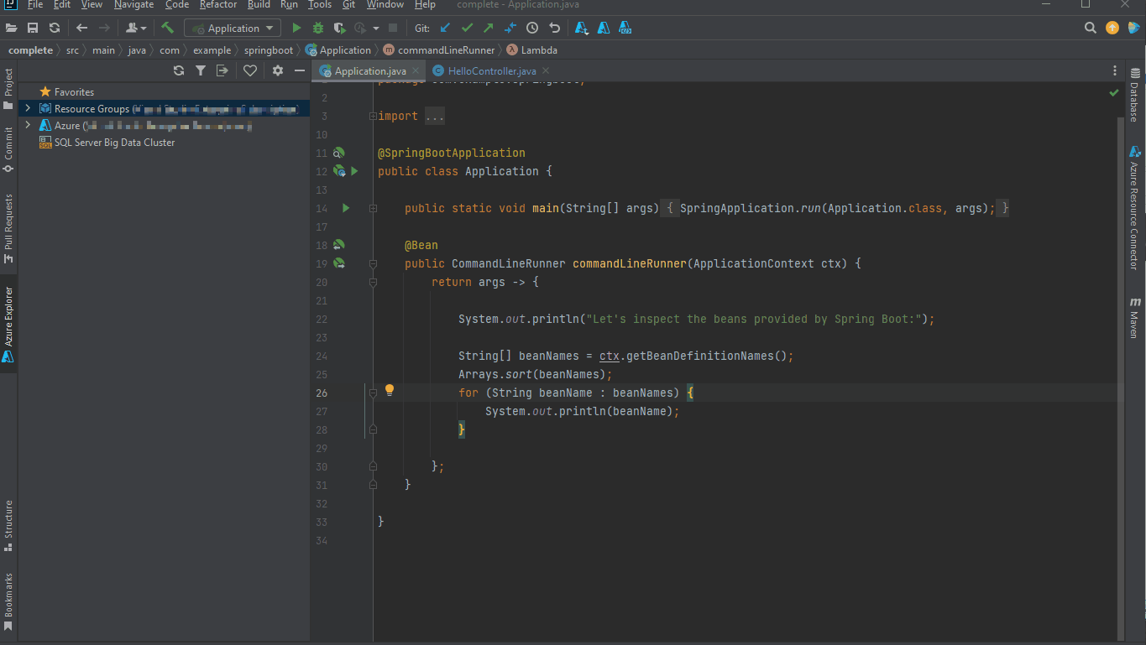
Task: Click the intention light bulb on line 26
Action: click(x=390, y=390)
